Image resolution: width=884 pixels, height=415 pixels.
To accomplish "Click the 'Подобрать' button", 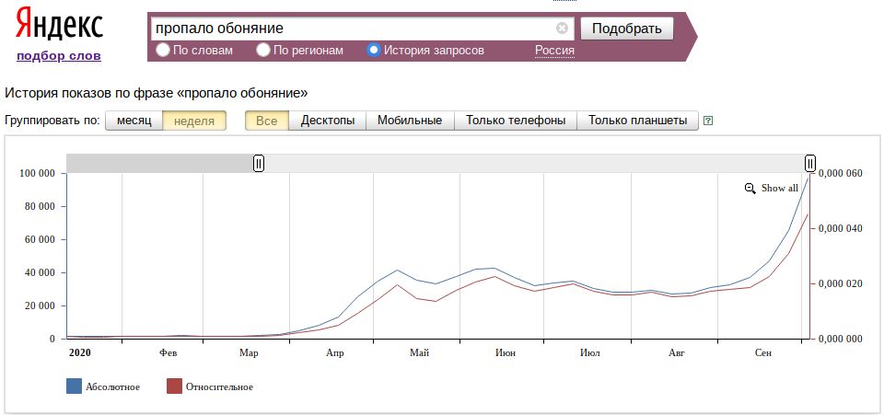I will tap(627, 29).
